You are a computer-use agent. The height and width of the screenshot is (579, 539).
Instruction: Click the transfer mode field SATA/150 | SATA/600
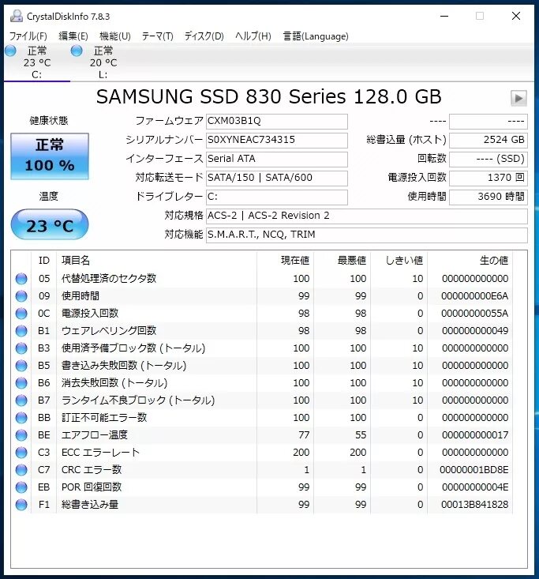pos(277,178)
